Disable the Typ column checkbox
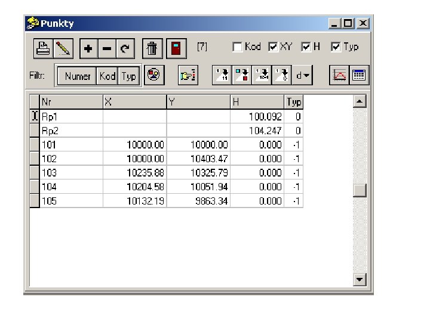Screen dimensions: 430x322 point(336,47)
